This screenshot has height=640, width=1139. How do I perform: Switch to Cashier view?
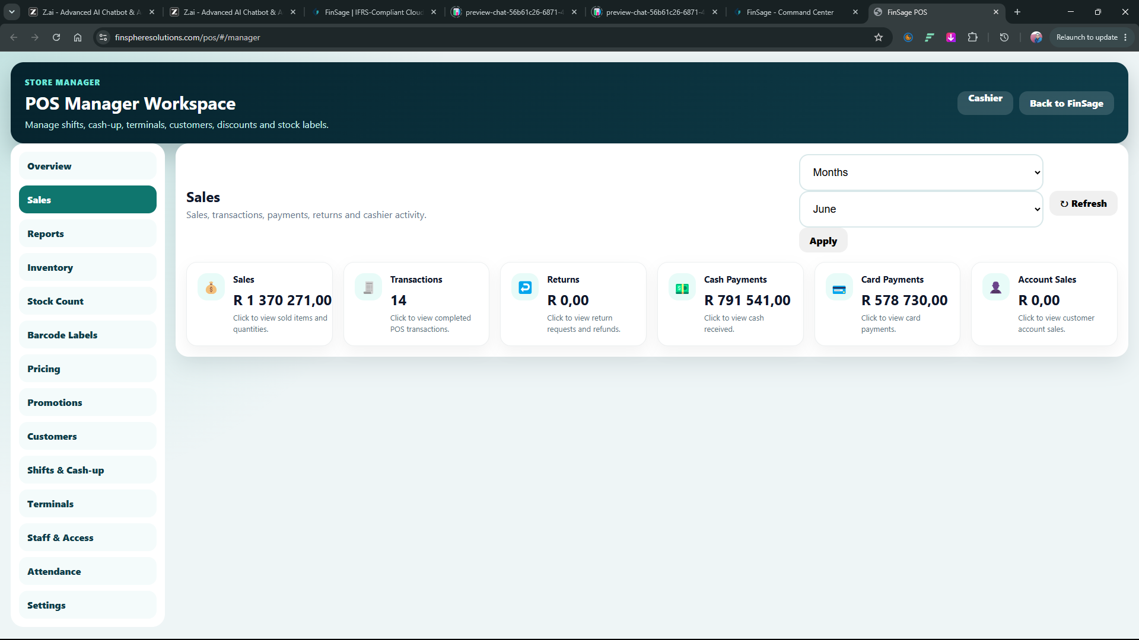(985, 103)
